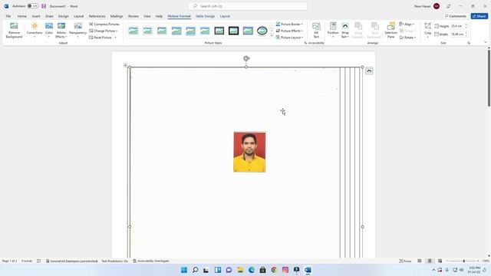Switch to the Insert tab
The image size is (491, 276).
click(36, 16)
